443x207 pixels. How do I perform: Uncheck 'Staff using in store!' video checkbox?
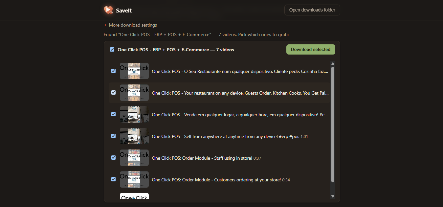pyautogui.click(x=114, y=158)
